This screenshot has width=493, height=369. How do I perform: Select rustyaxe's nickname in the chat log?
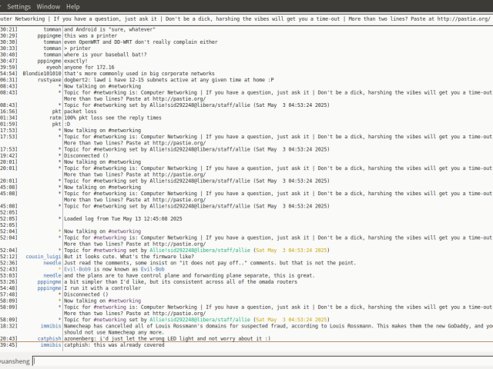coord(49,79)
